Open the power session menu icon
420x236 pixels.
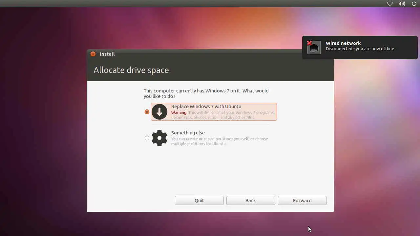coord(414,4)
